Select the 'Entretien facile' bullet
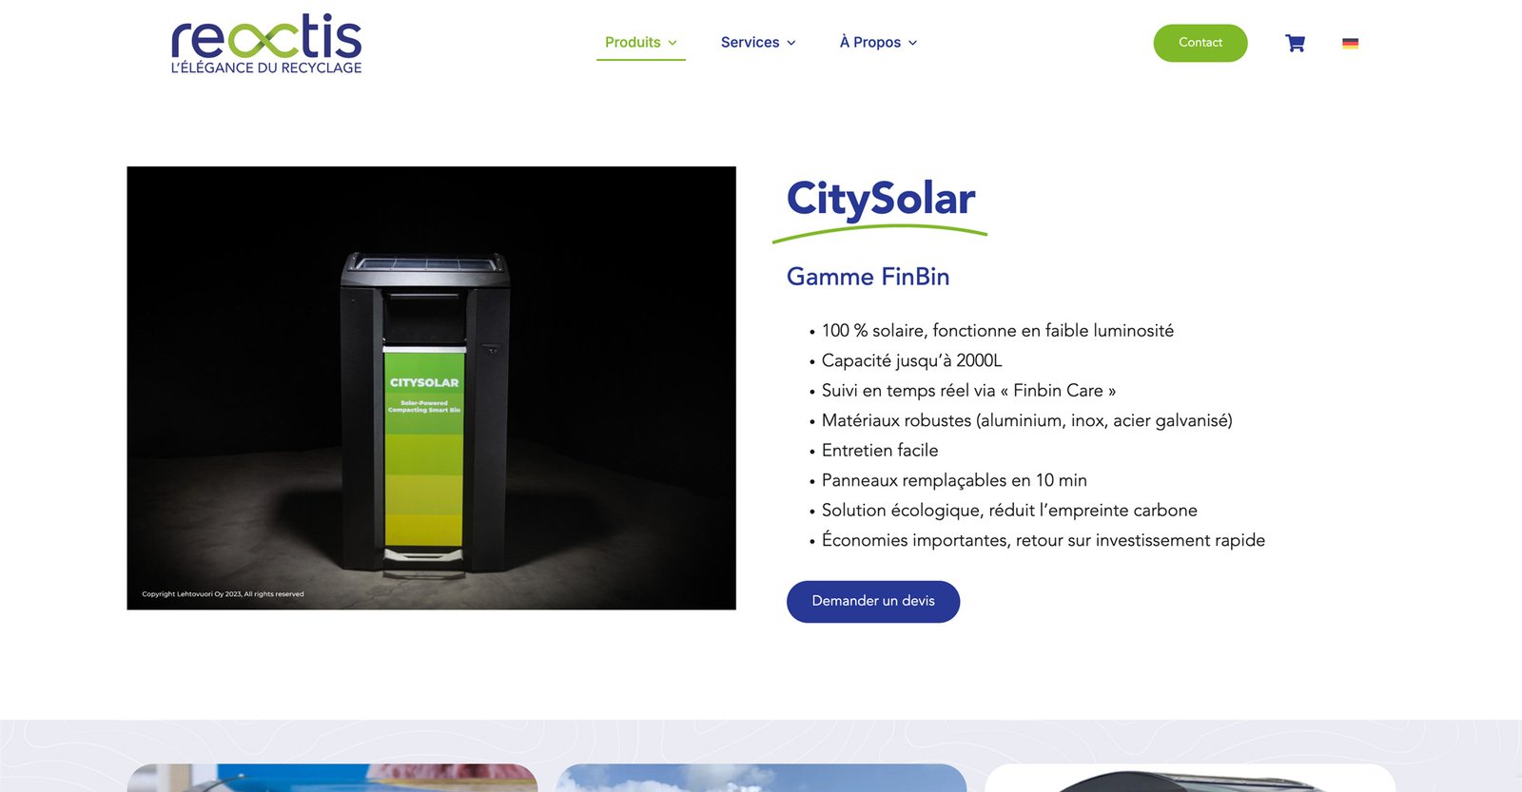 tap(880, 451)
